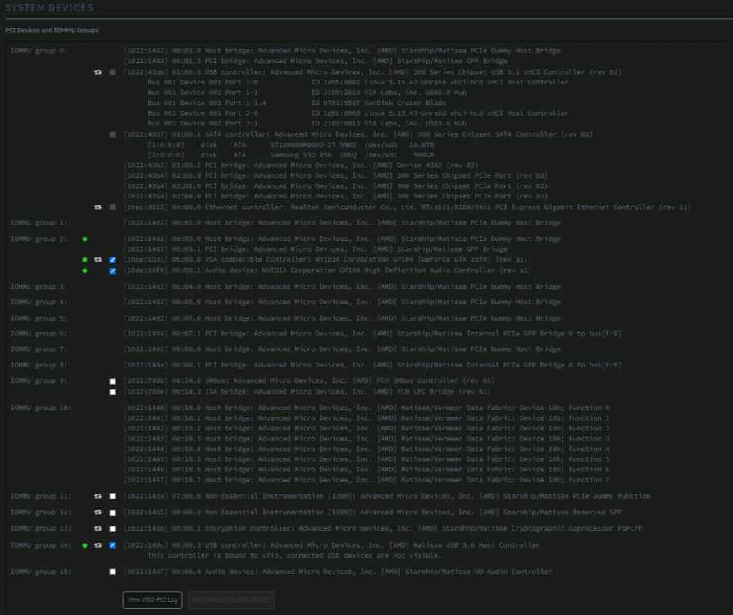
Task: Click Bus 001 Device 001 xHCI Host Controller row
Action: point(358,82)
